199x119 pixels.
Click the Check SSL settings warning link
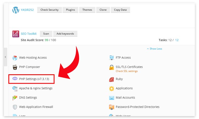(127, 71)
